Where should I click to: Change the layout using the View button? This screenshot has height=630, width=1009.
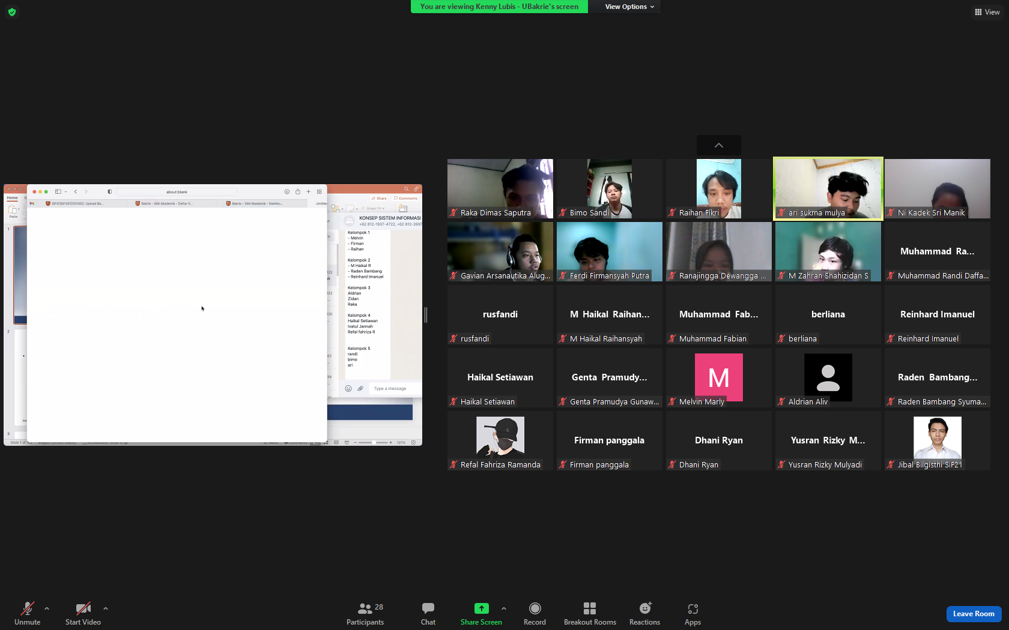pyautogui.click(x=987, y=12)
